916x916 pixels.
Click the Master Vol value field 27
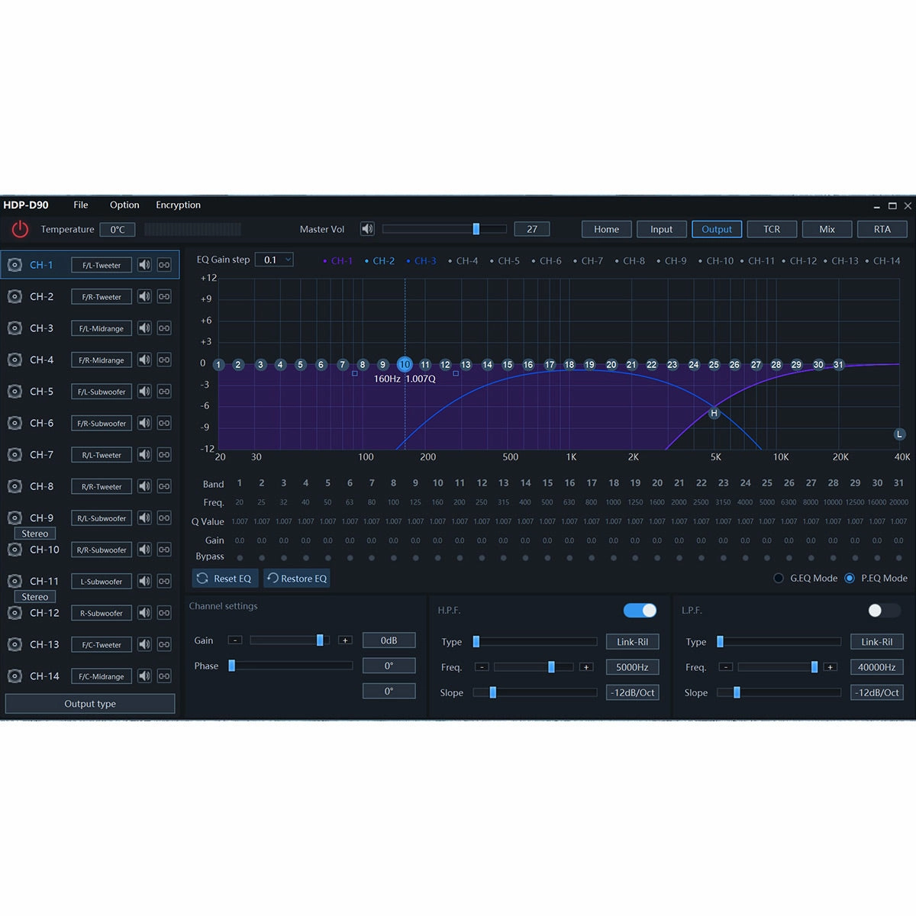click(532, 229)
